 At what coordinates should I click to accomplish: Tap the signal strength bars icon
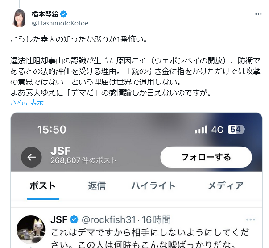201,130
